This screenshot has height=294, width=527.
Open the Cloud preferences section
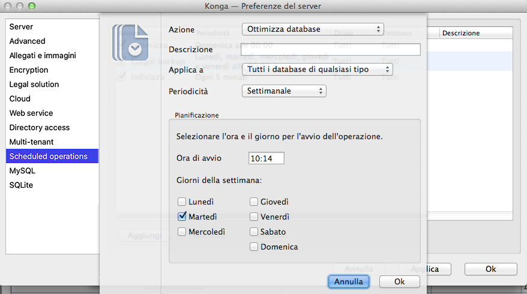[20, 99]
